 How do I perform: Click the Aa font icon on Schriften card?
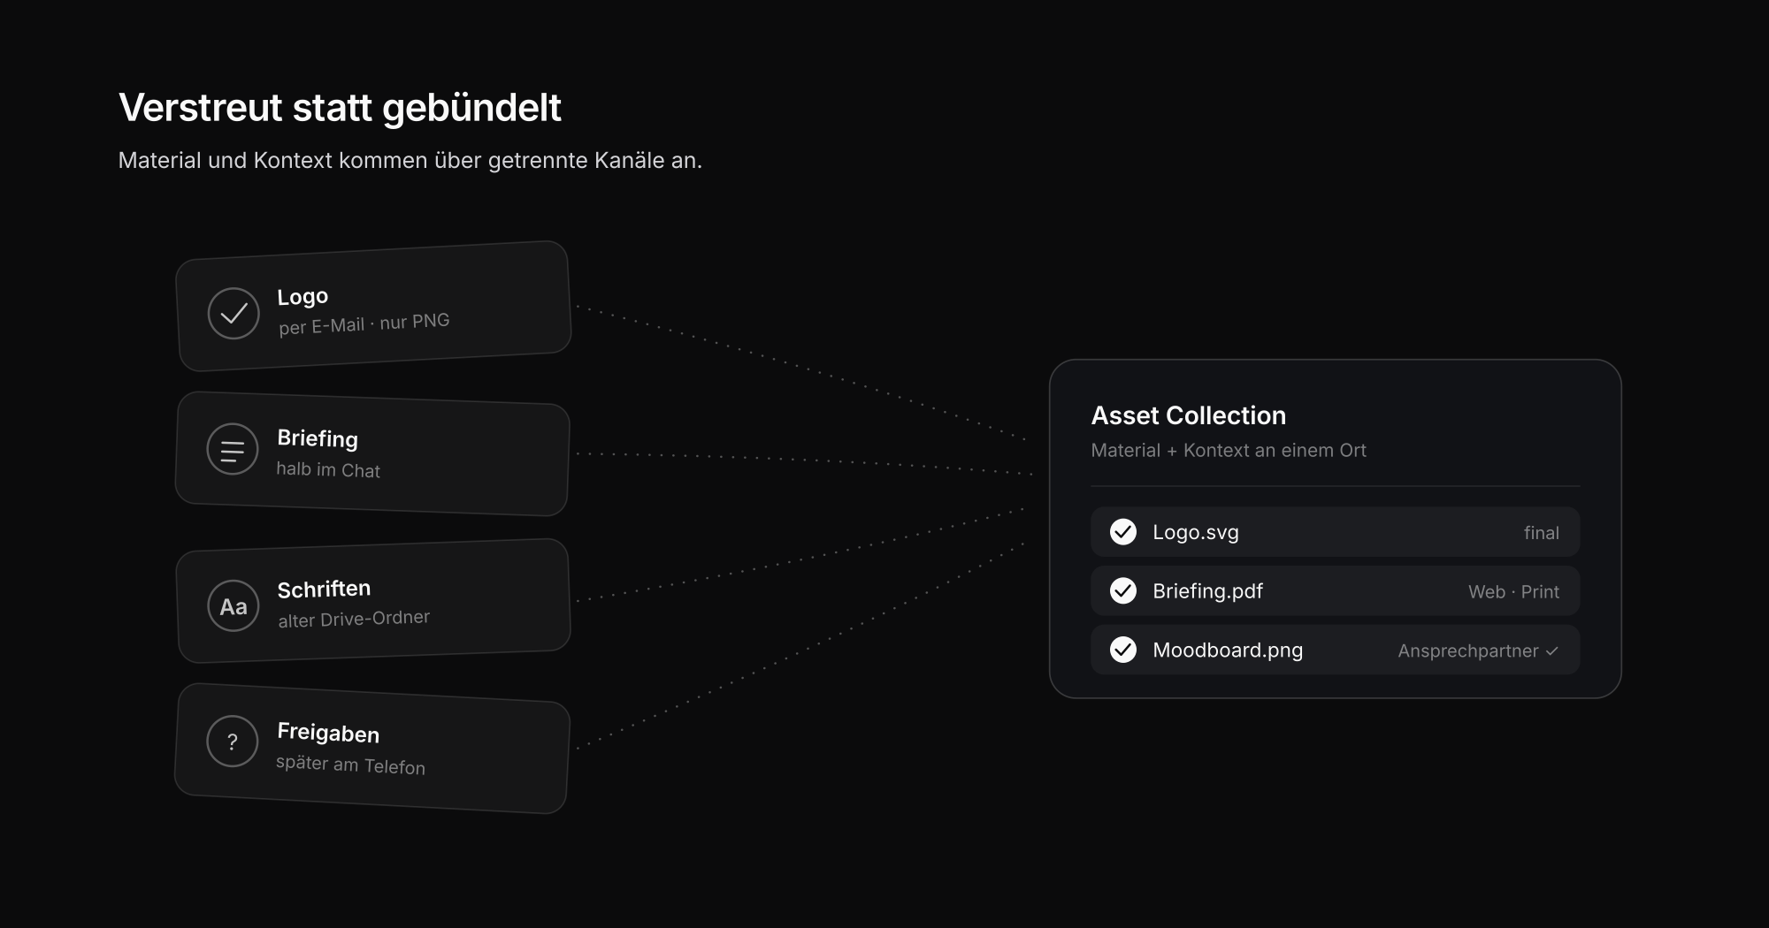tap(234, 605)
